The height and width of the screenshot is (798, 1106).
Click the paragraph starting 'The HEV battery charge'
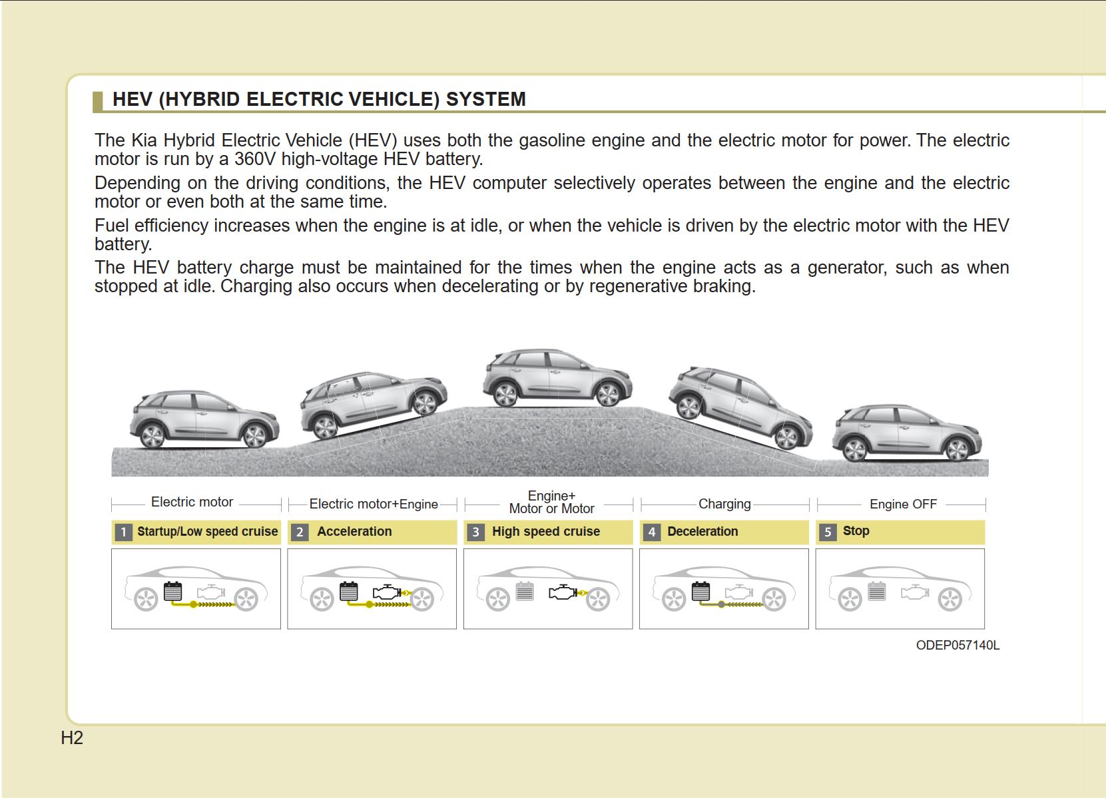point(552,277)
